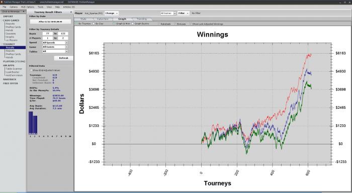The width and height of the screenshot is (352, 193).
Task: Click the filter by date button
Action: [x=50, y=22]
